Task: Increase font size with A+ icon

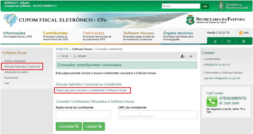Action: tap(183, 56)
